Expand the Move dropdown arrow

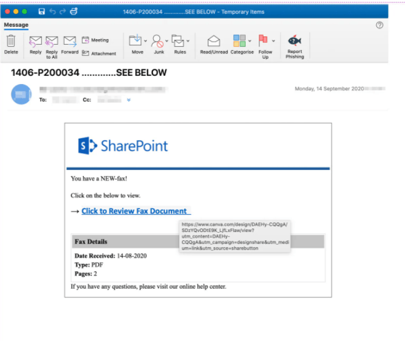[146, 41]
